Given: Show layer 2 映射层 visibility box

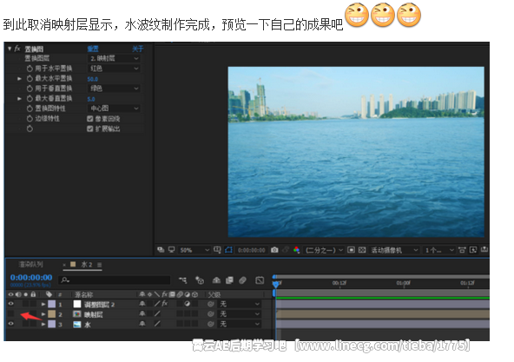Looking at the screenshot, I should pos(10,313).
